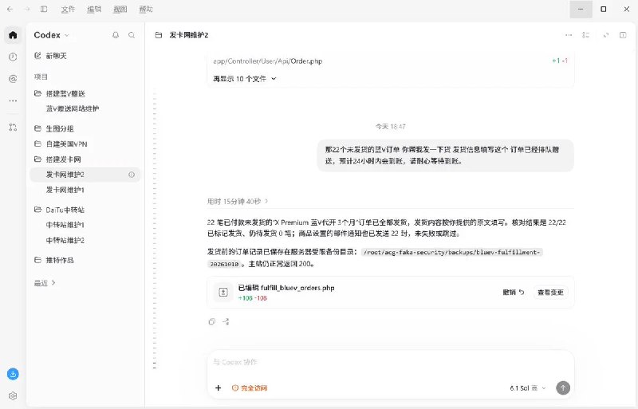Open the 文件 menu

click(68, 9)
